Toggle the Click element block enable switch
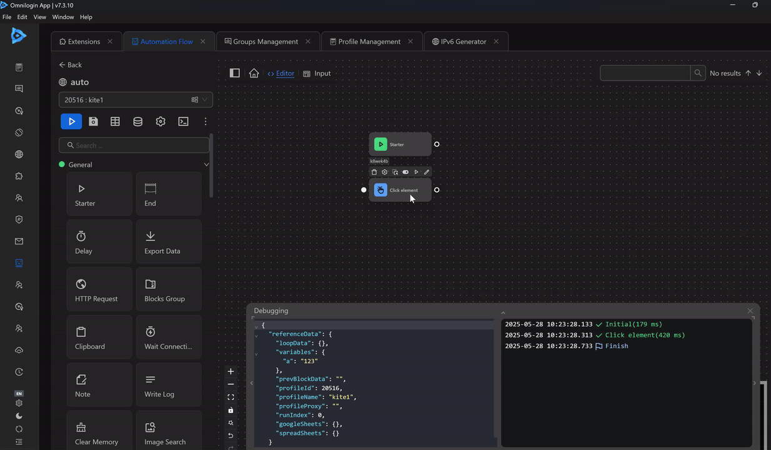The height and width of the screenshot is (450, 771). (405, 172)
